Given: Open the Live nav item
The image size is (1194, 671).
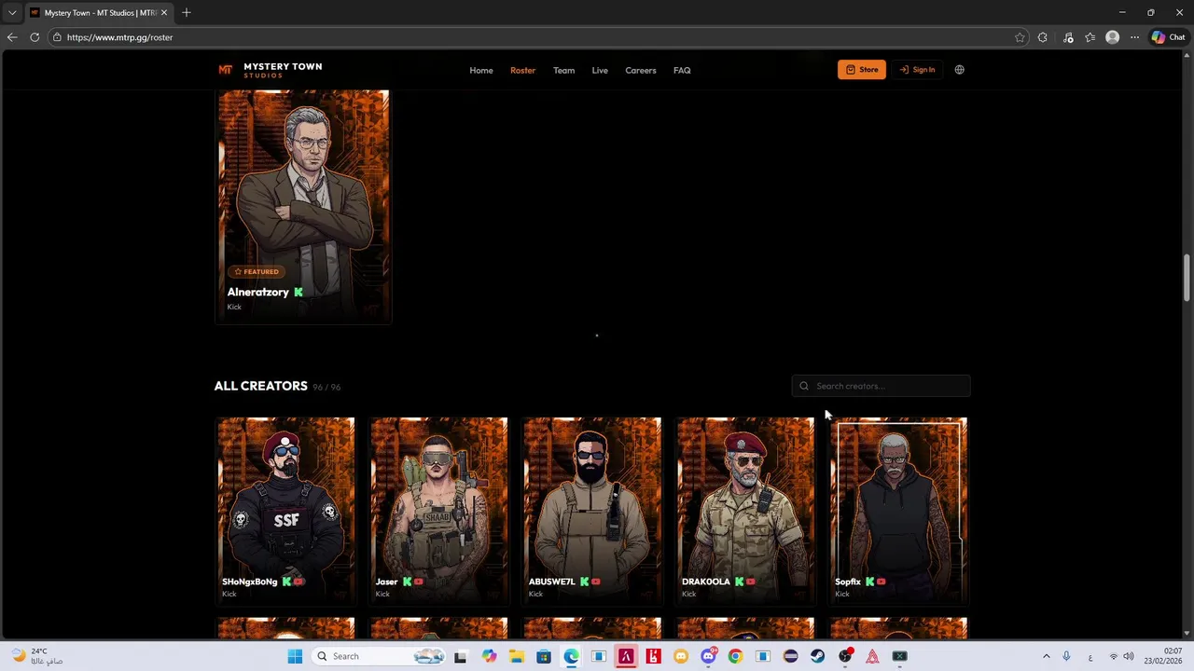Looking at the screenshot, I should pyautogui.click(x=600, y=70).
